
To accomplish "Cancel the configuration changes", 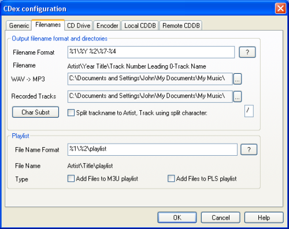I will 221,217.
